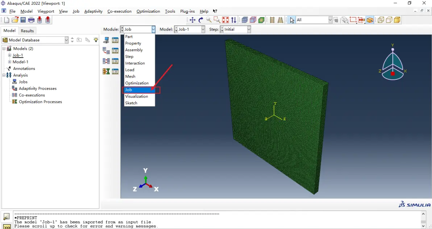Open the command line interface icon
This screenshot has width=432, height=229.
7,227
